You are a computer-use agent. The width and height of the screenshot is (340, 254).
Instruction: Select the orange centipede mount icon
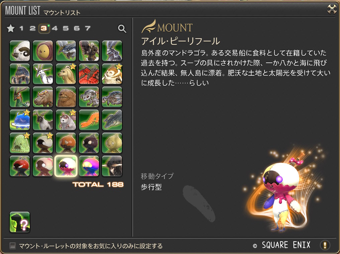[x=89, y=120]
